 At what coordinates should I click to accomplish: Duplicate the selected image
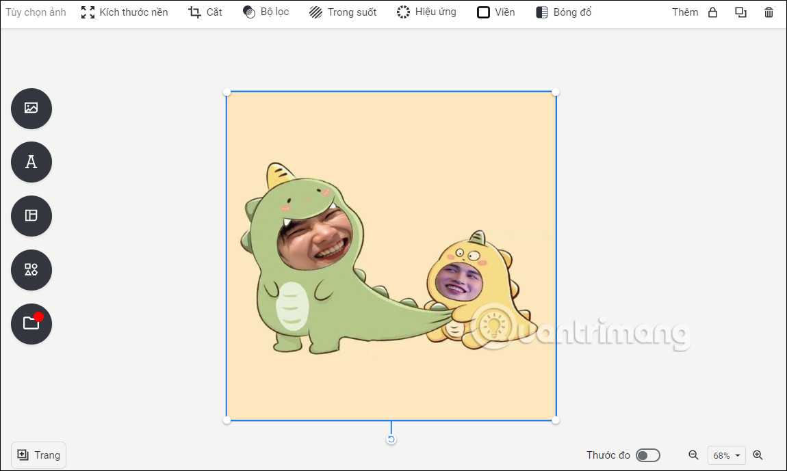740,12
